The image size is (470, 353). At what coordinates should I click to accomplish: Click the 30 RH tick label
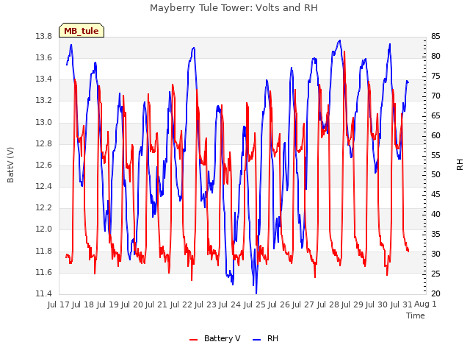click(435, 254)
